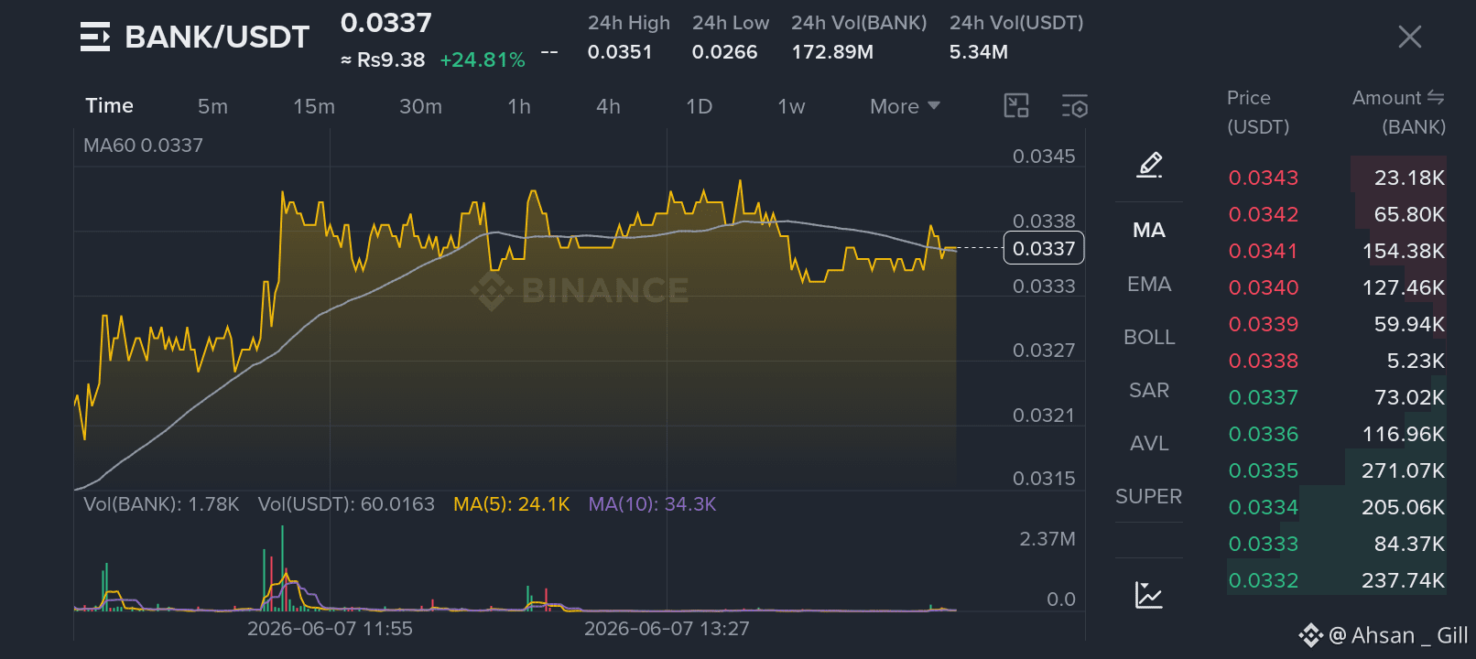Click the 2026-06-07 11:55 time axis label
Viewport: 1476px width, 659px height.
coord(330,629)
